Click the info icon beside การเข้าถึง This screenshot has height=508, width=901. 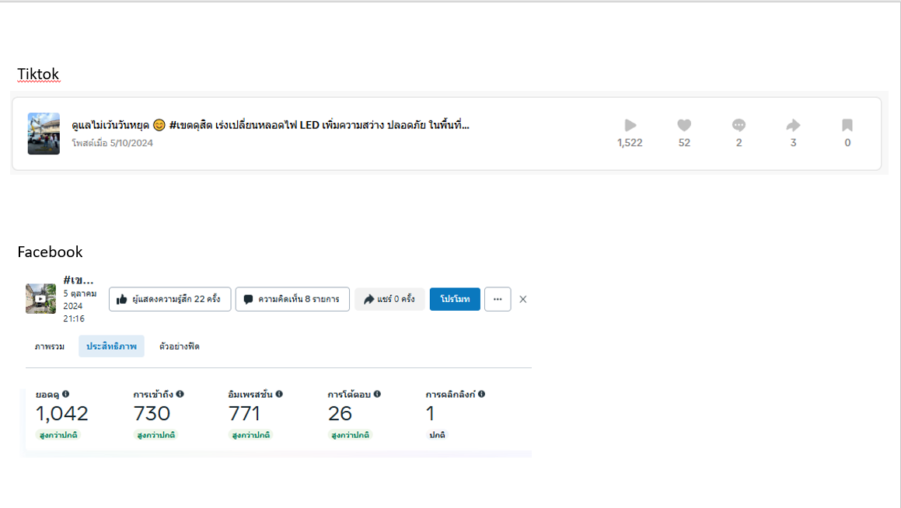180,395
